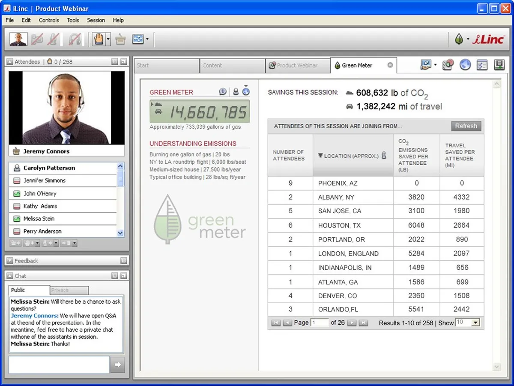Pop out the Attendees panel
Image resolution: width=514 pixels, height=386 pixels.
pyautogui.click(x=123, y=62)
